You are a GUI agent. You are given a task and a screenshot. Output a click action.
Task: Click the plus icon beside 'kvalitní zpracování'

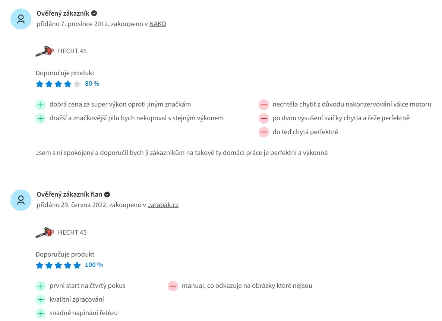(x=40, y=299)
